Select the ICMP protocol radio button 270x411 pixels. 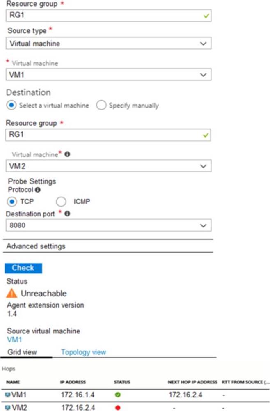(x=61, y=202)
